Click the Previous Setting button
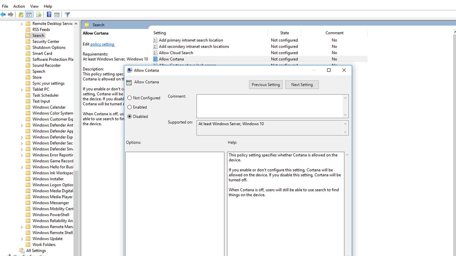 pos(266,84)
